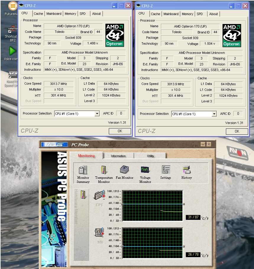The image size is (254, 269).
Task: Open the Fan Monitor icon
Action: point(124,170)
